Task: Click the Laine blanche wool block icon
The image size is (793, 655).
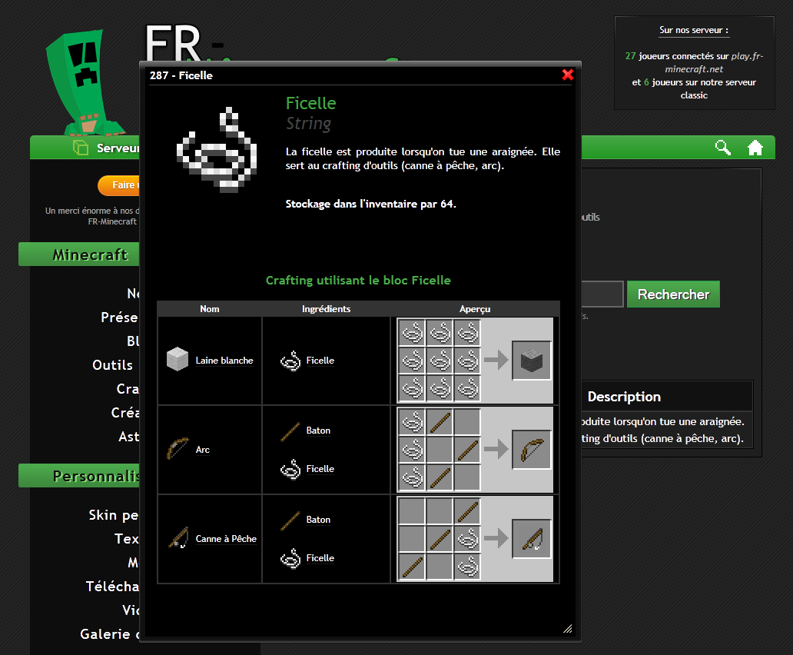Action: point(178,359)
